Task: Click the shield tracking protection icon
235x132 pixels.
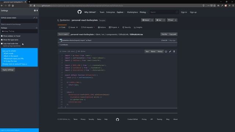Action: (31, 5)
